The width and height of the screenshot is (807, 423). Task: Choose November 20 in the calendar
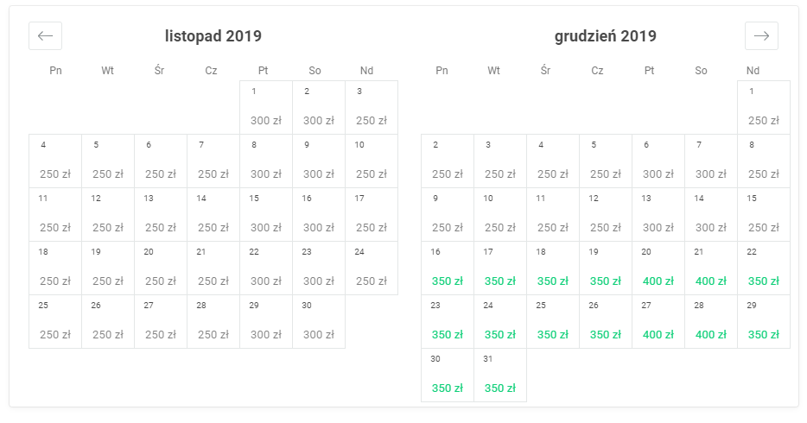click(x=161, y=268)
